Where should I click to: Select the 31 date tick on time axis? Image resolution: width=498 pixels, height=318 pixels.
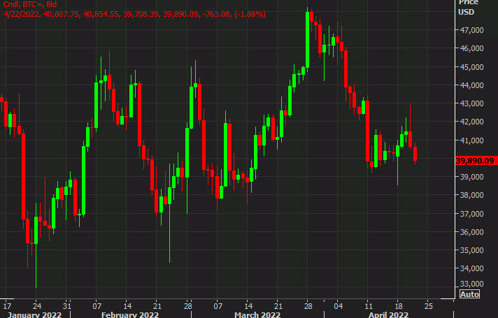(x=66, y=305)
